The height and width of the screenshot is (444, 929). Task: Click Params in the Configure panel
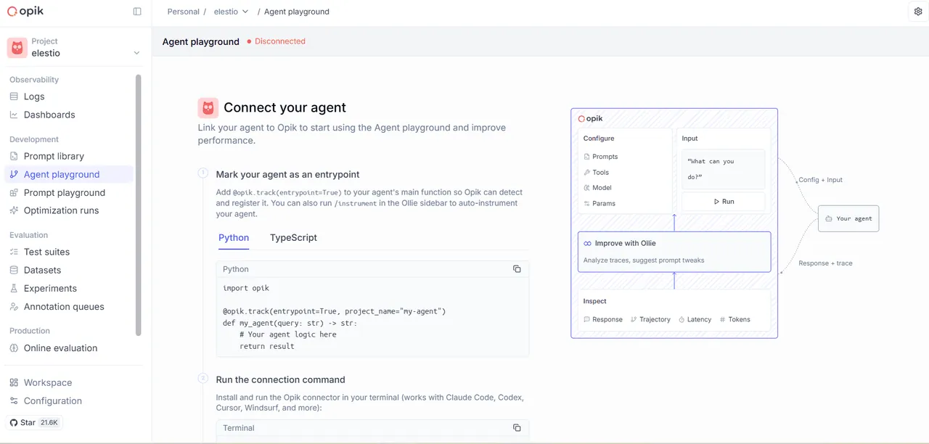point(599,204)
